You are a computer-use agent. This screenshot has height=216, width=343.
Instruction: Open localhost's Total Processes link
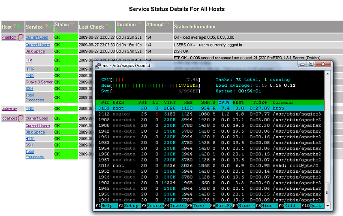tap(35, 154)
